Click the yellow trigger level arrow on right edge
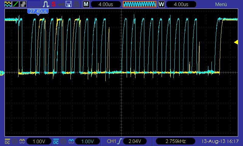This screenshot has width=243, height=146. pos(236,43)
